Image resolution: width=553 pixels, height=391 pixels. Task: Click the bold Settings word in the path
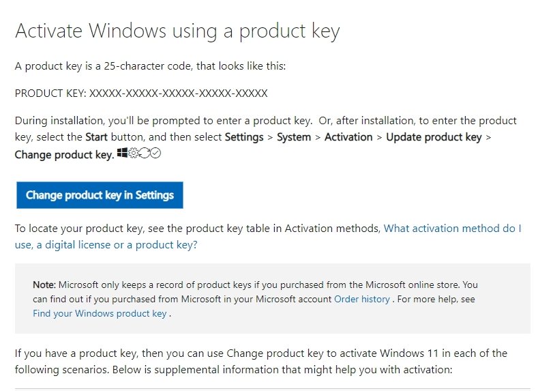[244, 137]
